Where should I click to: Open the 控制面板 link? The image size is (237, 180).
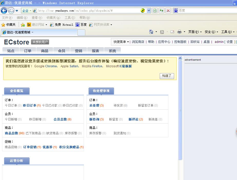click(180, 42)
